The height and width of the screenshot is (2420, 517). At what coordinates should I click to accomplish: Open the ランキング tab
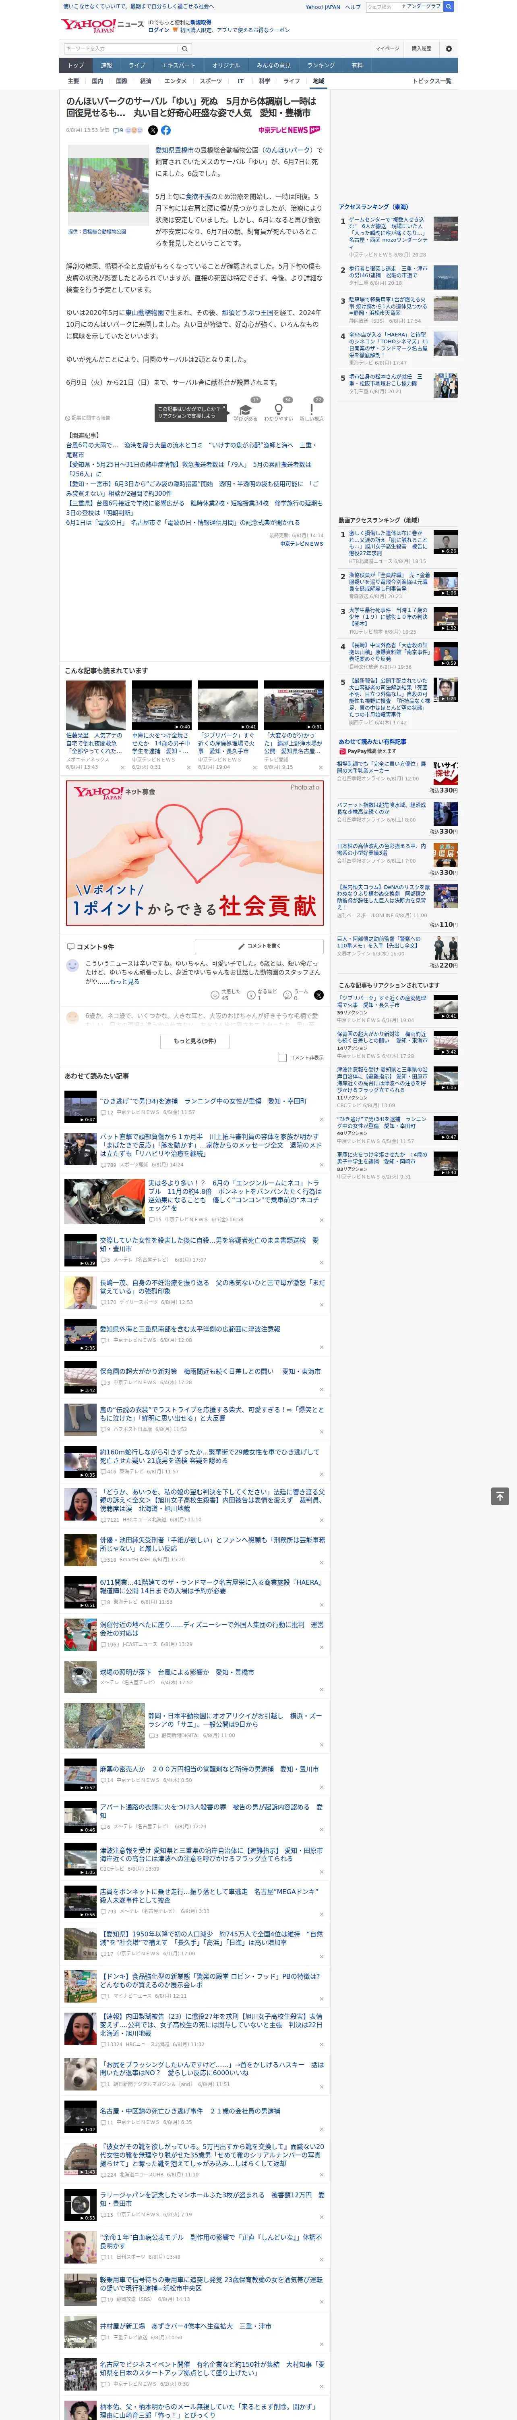321,66
